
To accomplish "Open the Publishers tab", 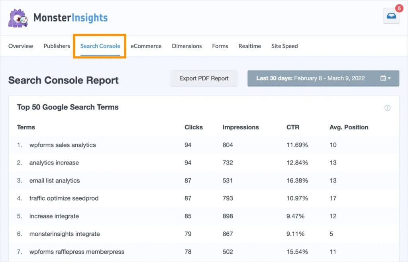I will pyautogui.click(x=56, y=46).
